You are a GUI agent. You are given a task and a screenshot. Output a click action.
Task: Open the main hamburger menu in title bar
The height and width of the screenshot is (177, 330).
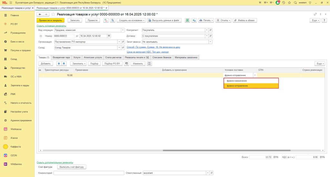pyautogui.click(x=11, y=3)
